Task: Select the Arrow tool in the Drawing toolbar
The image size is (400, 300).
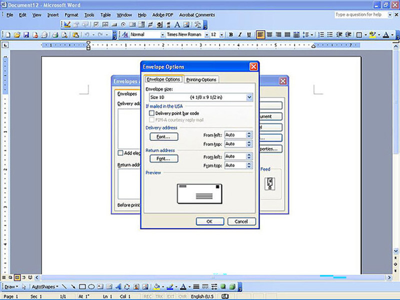Action: point(73,286)
